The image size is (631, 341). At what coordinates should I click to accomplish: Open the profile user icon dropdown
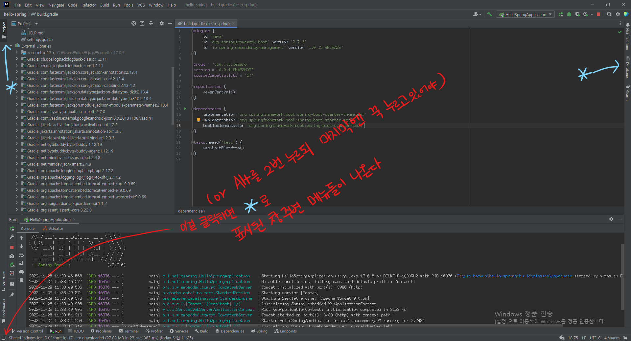pyautogui.click(x=477, y=14)
